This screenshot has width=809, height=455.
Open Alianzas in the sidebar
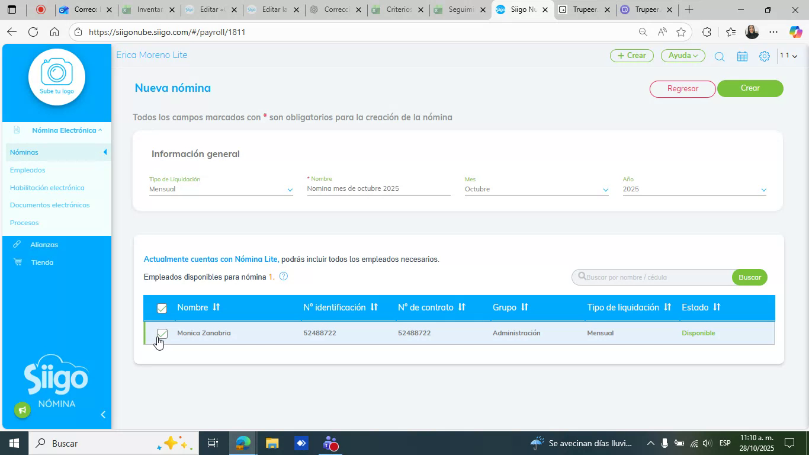(x=44, y=245)
